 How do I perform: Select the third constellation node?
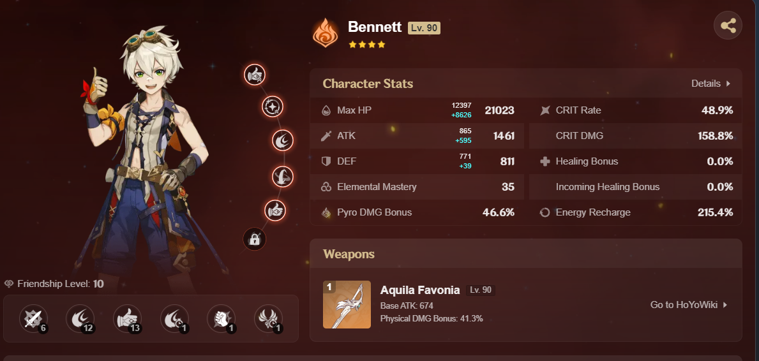pyautogui.click(x=283, y=141)
